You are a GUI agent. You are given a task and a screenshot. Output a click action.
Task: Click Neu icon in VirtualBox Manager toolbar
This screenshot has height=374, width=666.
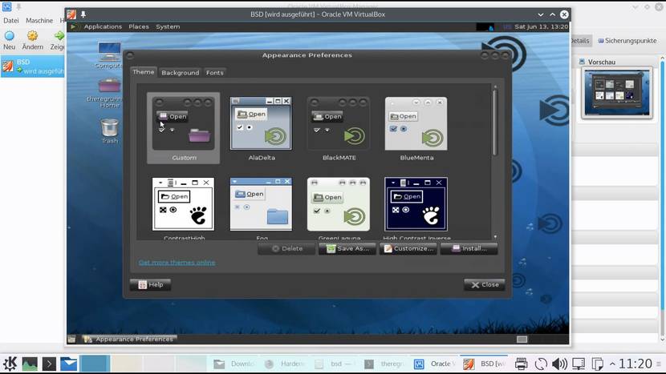pyautogui.click(x=10, y=35)
